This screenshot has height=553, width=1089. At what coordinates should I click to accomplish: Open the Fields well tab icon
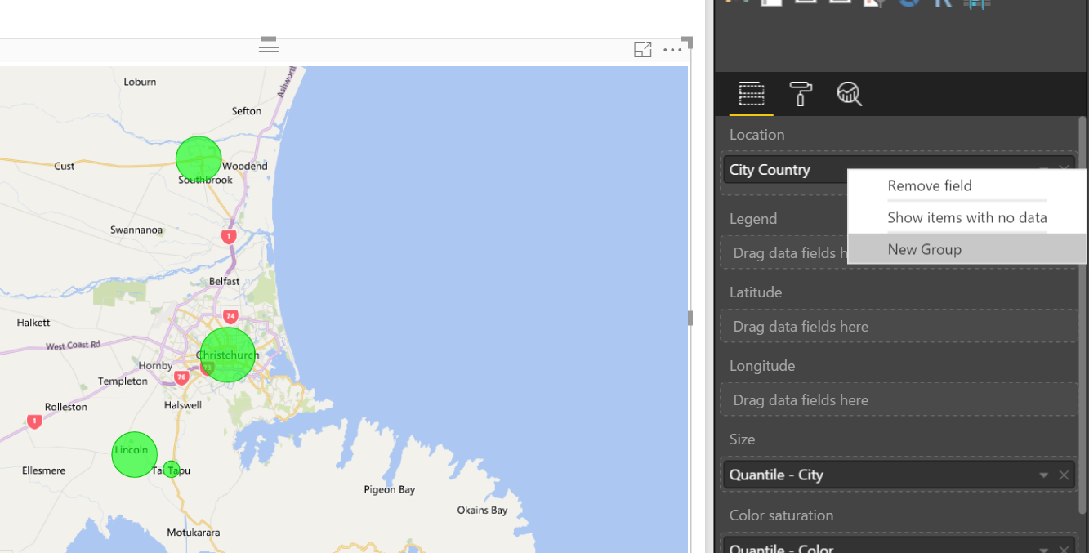(751, 94)
